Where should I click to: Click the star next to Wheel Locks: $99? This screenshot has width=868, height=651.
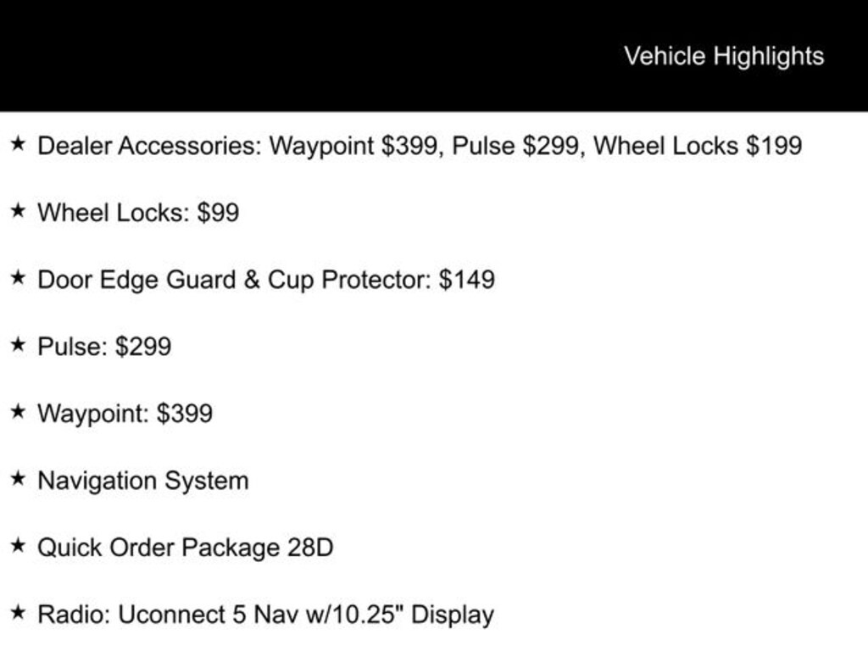point(18,211)
